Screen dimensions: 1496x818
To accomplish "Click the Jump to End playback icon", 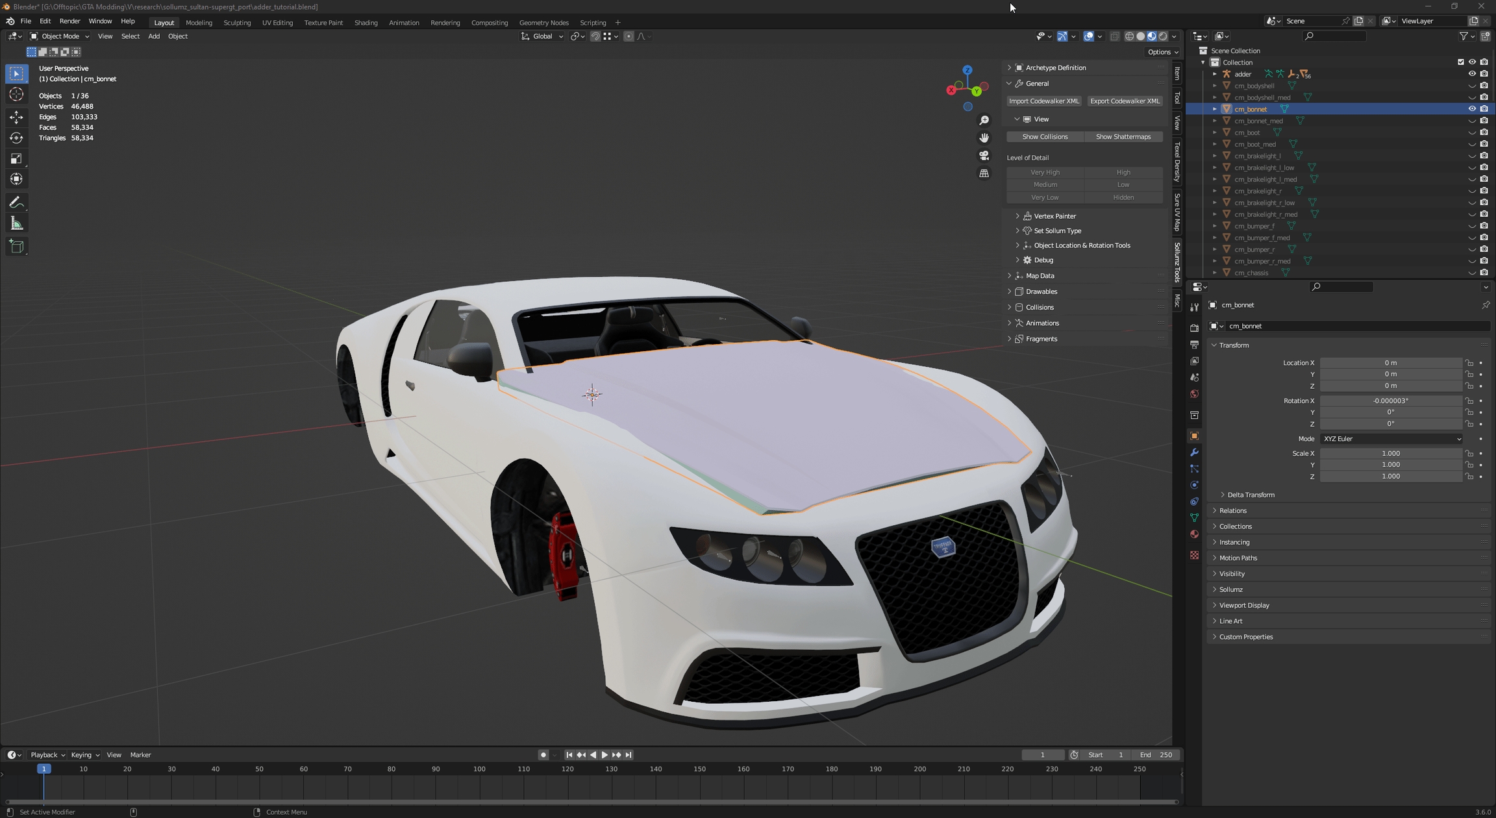I will (629, 755).
